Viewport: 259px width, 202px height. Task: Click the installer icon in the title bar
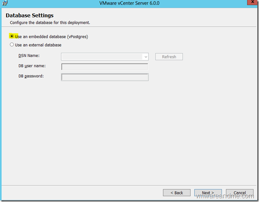5,3
